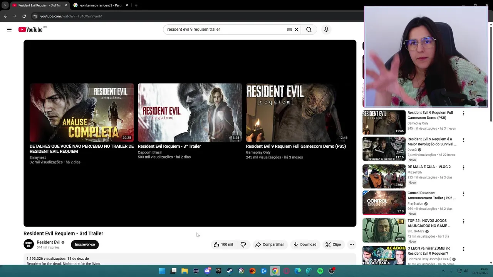The height and width of the screenshot is (277, 493).
Task: Open the EA app taskbar icon
Action: [252, 271]
